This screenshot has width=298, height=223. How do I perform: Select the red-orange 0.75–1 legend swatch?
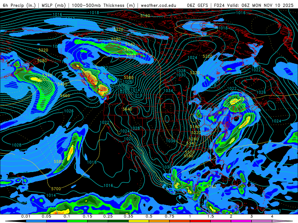point(180,221)
